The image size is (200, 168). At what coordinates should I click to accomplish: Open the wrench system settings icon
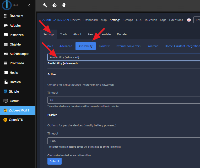click(45, 5)
